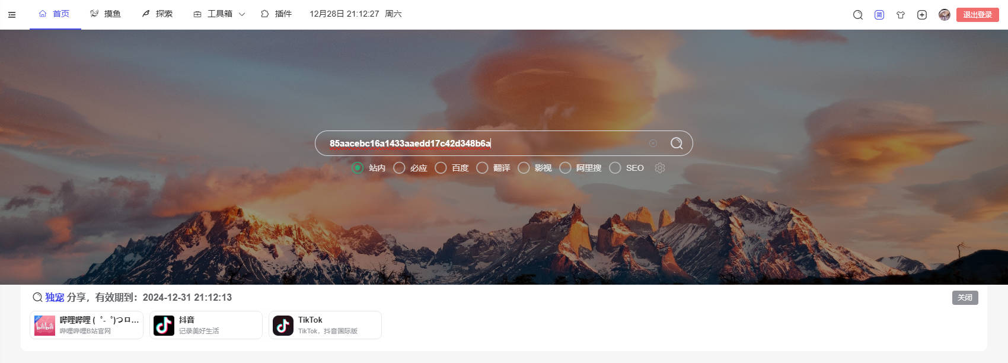The height and width of the screenshot is (363, 1008).
Task: Click the top-bar search magnifier icon
Action: pyautogui.click(x=858, y=15)
